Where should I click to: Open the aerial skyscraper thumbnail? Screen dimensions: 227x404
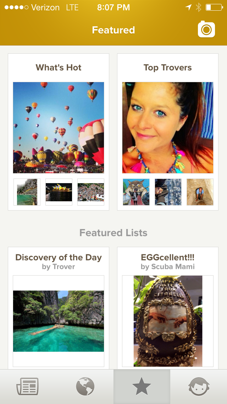(168, 192)
